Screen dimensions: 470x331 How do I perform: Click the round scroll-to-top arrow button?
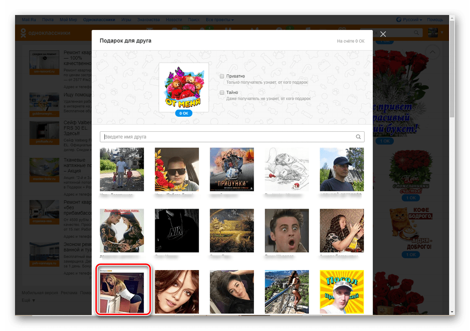pyautogui.click(x=432, y=52)
